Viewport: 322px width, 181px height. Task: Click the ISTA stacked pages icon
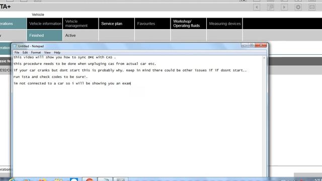click(271, 7)
